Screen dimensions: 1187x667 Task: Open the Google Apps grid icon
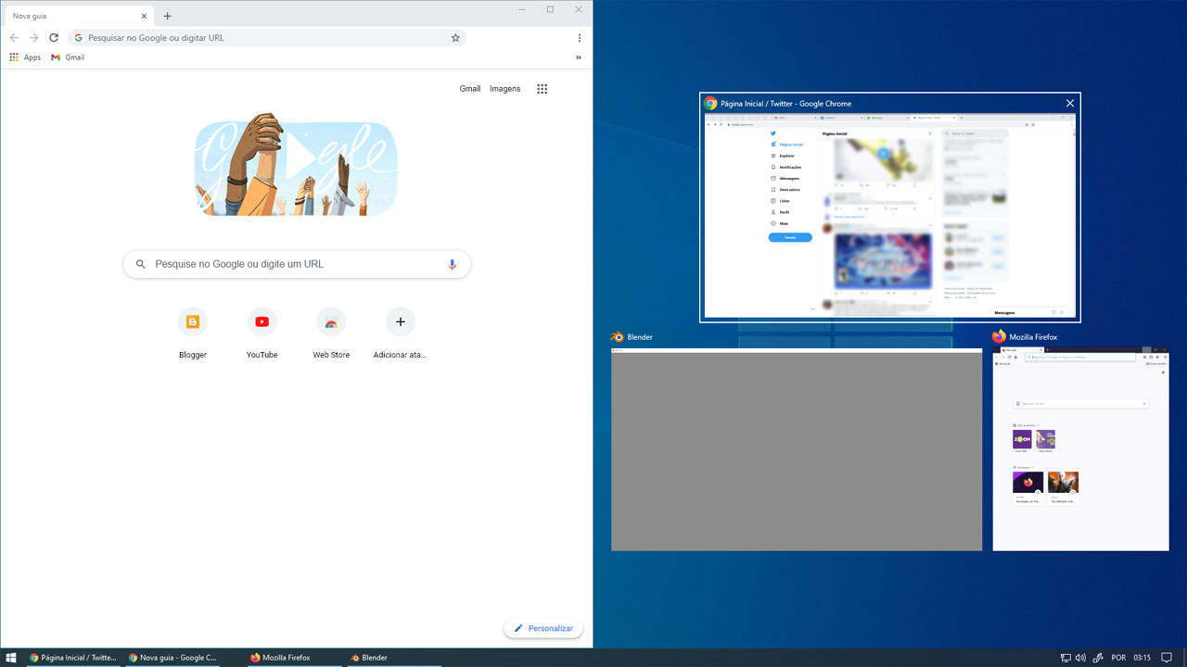[x=542, y=89]
